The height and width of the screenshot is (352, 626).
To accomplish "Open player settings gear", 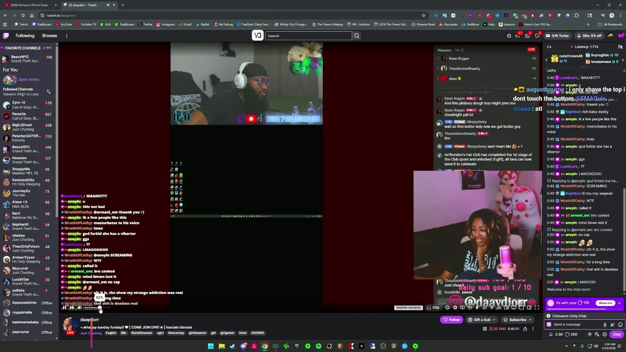I will 447,308.
